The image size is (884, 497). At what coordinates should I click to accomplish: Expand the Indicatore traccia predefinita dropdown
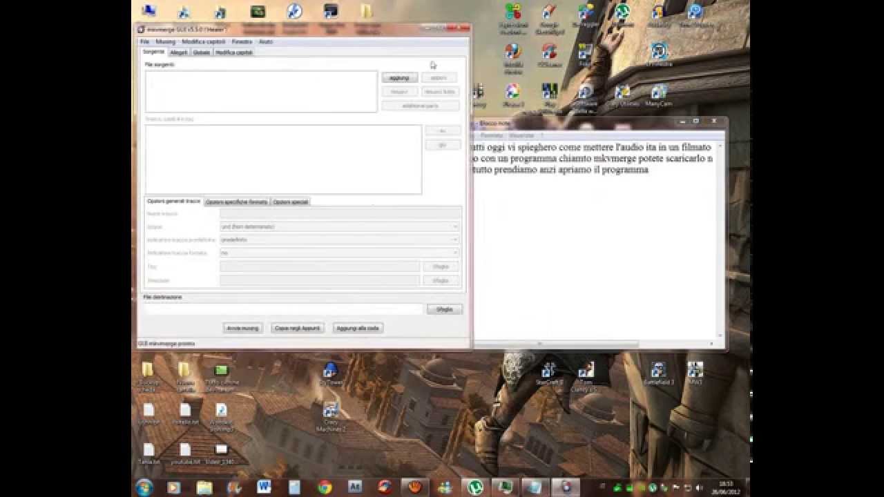(x=340, y=240)
